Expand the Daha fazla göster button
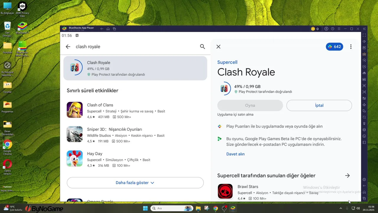378x213 pixels. [x=135, y=183]
